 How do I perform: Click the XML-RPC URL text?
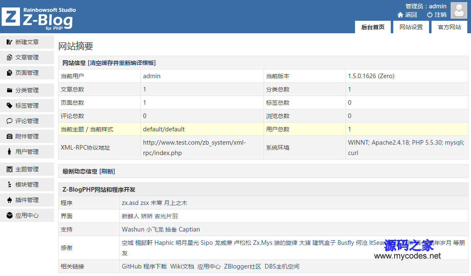click(x=195, y=148)
